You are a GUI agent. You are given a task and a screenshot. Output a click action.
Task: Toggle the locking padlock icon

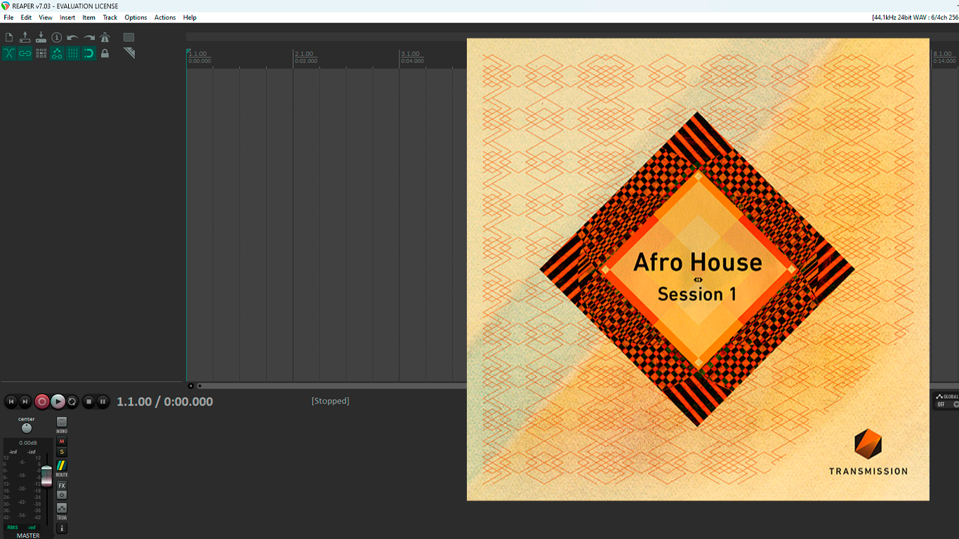click(105, 53)
